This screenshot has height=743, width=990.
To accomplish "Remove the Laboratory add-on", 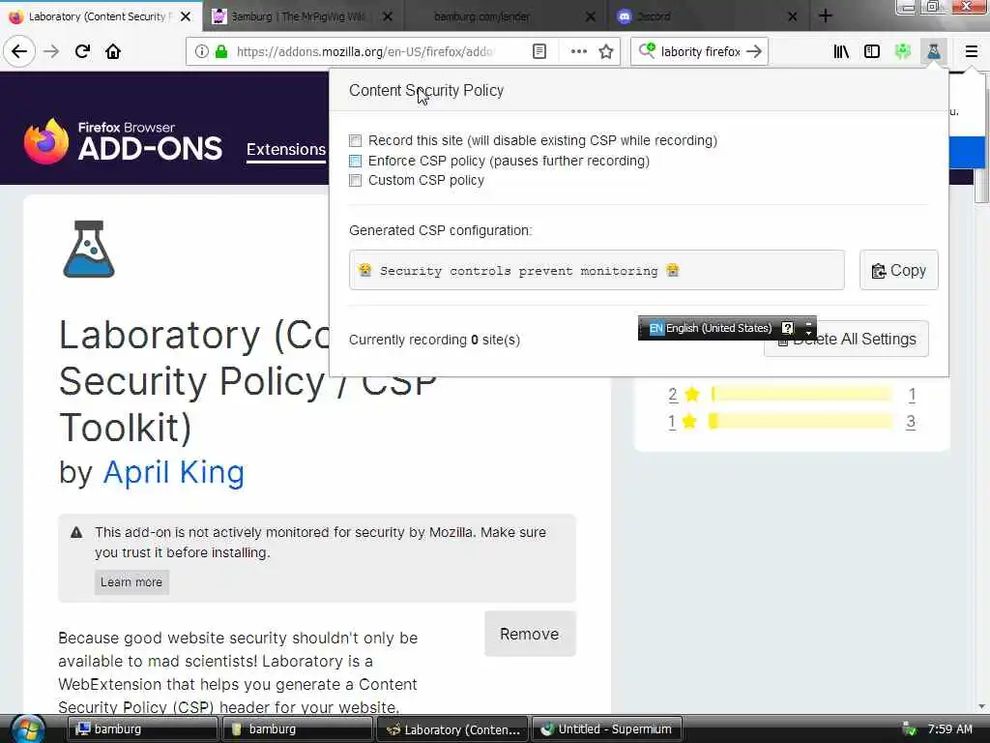I will [x=530, y=634].
